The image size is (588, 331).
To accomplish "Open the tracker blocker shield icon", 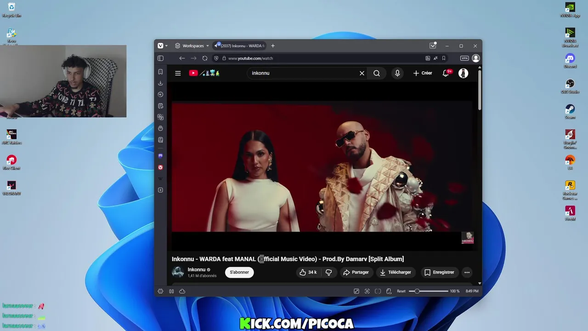I will [216, 58].
